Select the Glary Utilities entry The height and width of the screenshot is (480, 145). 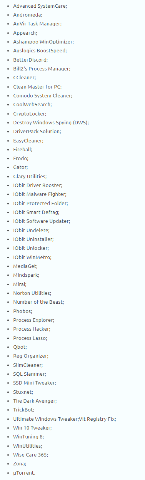[x=30, y=176]
